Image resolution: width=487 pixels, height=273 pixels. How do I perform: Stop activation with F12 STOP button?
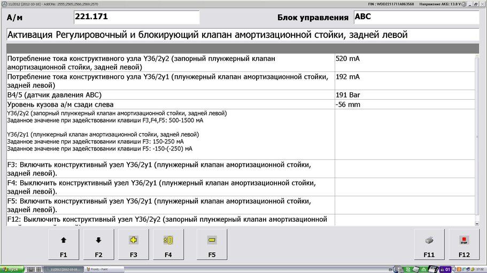coord(464,245)
